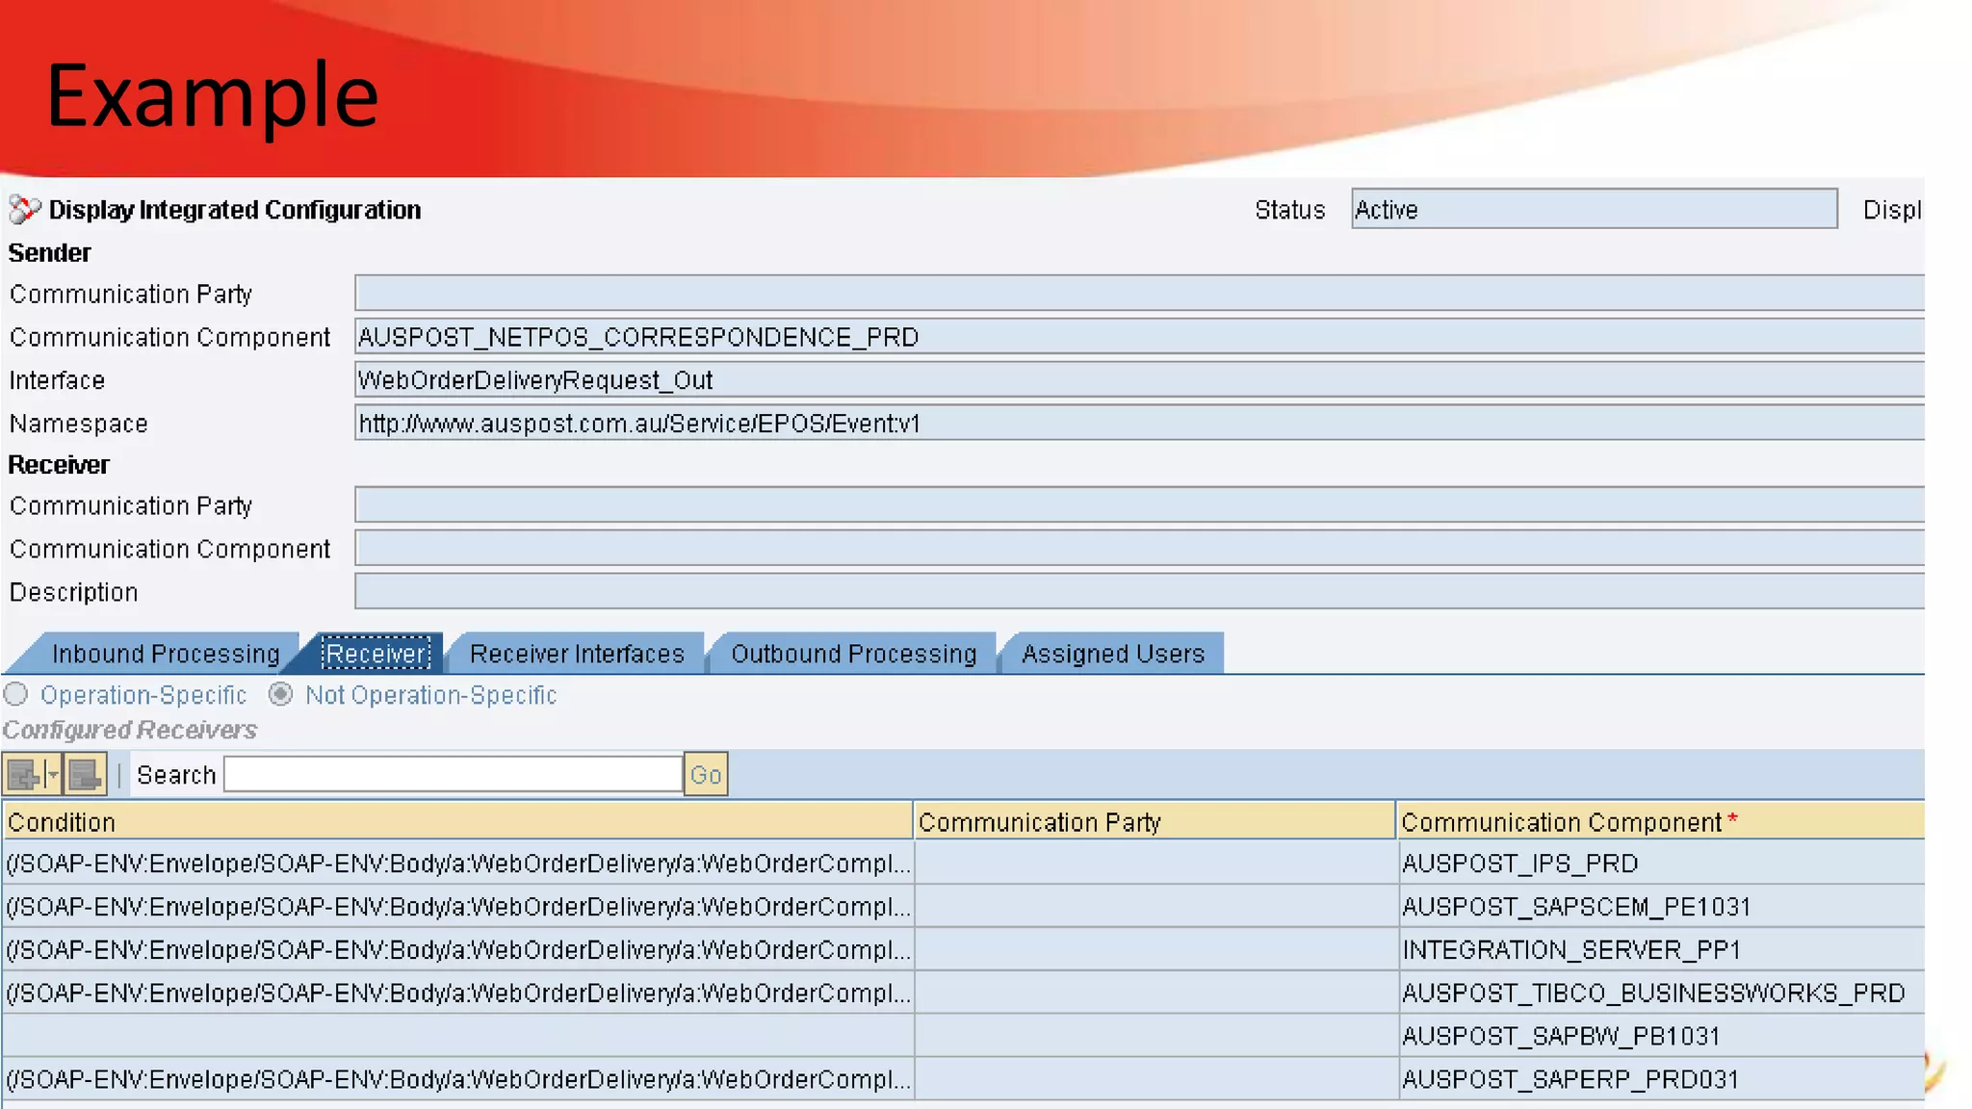The width and height of the screenshot is (1972, 1109).
Task: Click the Status field showing Active
Action: [x=1594, y=209]
